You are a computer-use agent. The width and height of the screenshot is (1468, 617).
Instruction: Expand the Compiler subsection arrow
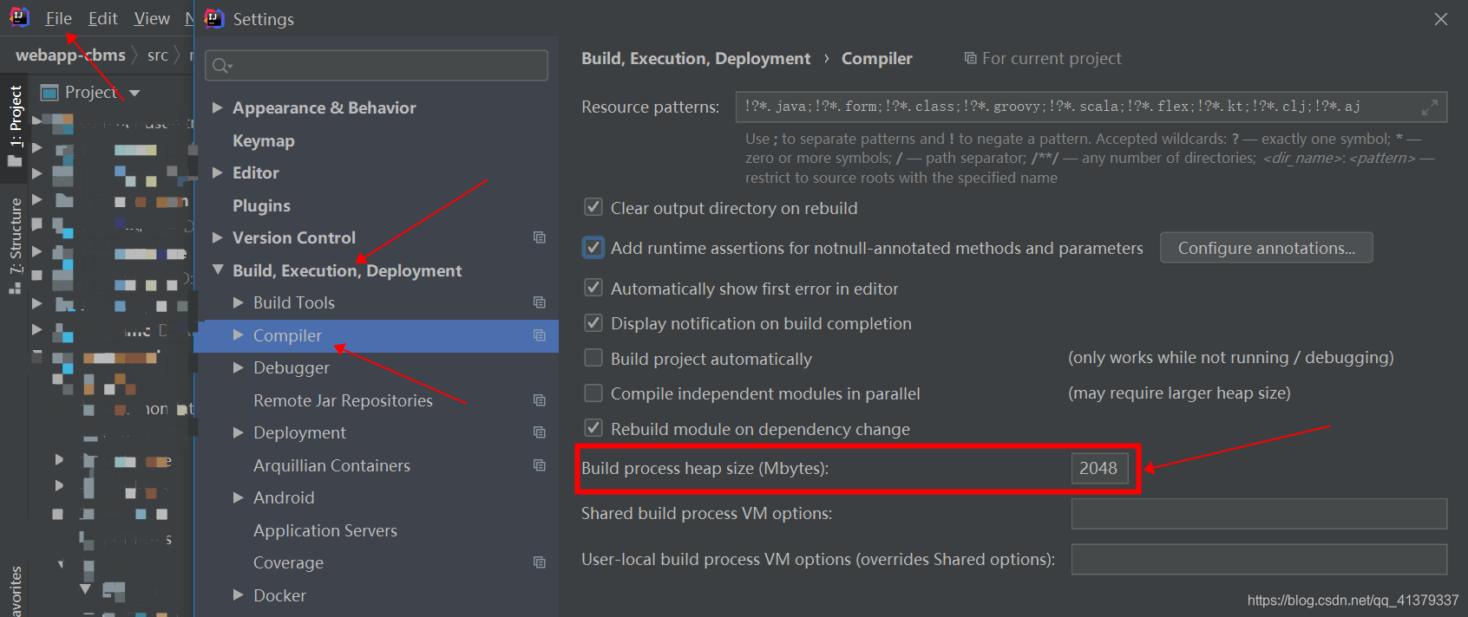pos(239,335)
